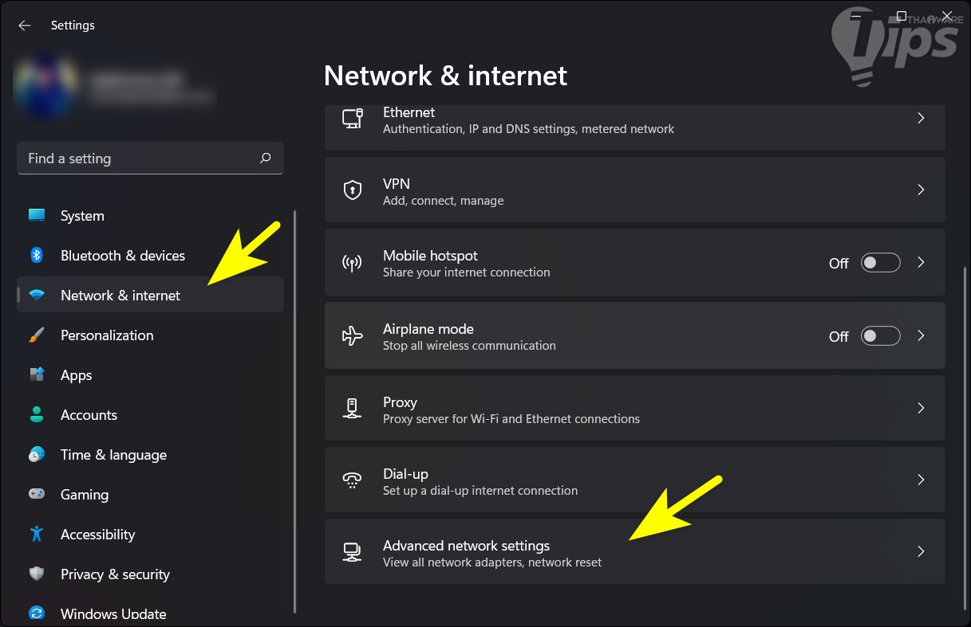Open the System settings category
This screenshot has height=627, width=971.
(82, 216)
